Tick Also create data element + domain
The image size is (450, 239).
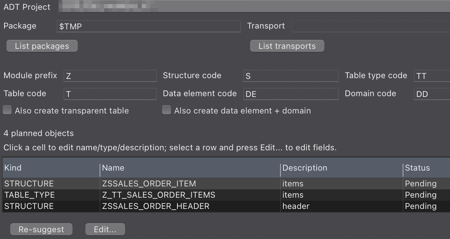[x=167, y=110]
